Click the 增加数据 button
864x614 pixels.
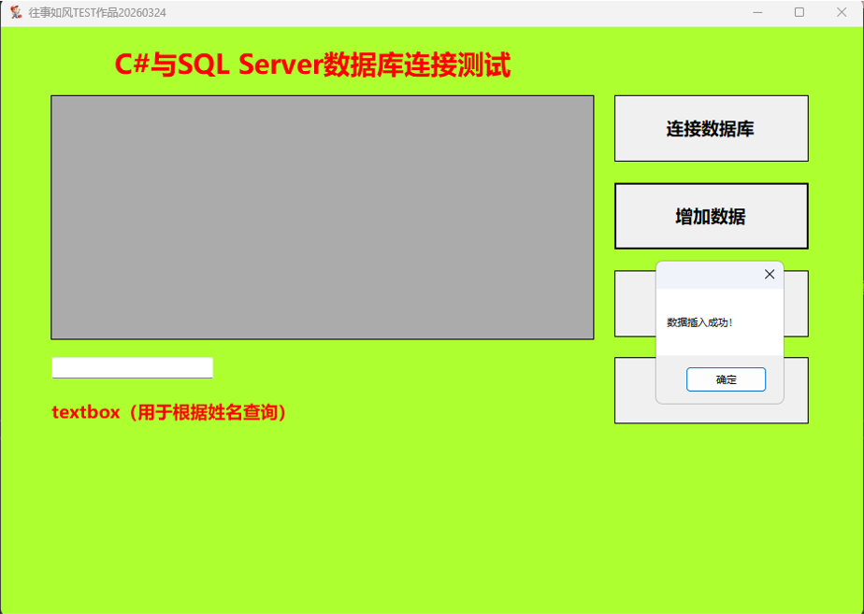coord(711,217)
